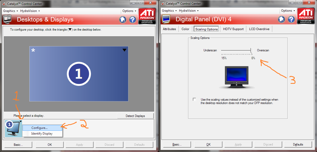Go Home in Desktops & Displays window
317x152 pixels.
pos(123,19)
